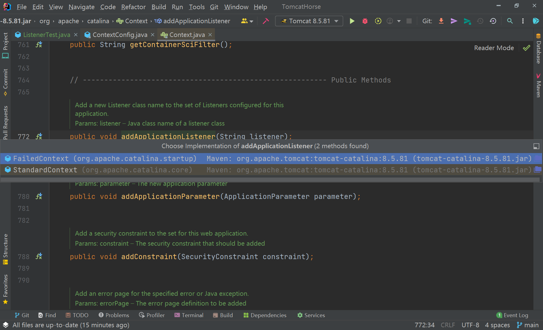Click the popup horizontal scrollbar
Screen dimensions: 543x330
pos(269,180)
